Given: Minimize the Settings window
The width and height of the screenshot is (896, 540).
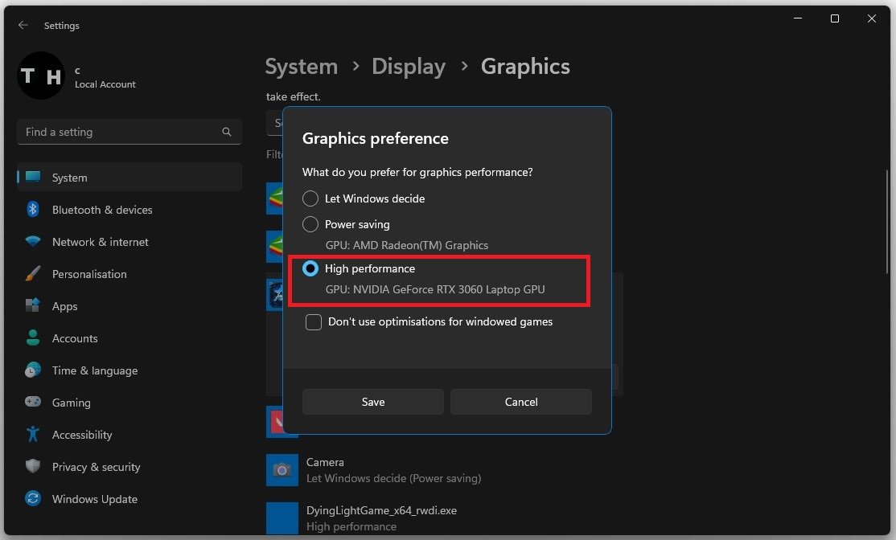Looking at the screenshot, I should click(x=798, y=18).
